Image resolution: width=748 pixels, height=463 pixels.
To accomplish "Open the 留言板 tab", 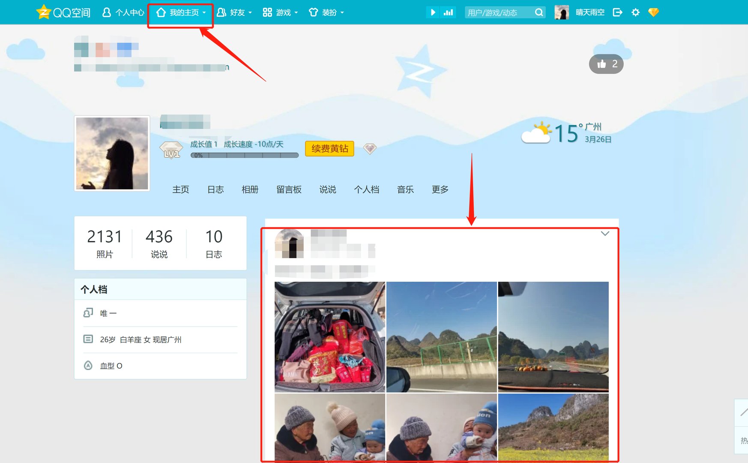I will (289, 189).
